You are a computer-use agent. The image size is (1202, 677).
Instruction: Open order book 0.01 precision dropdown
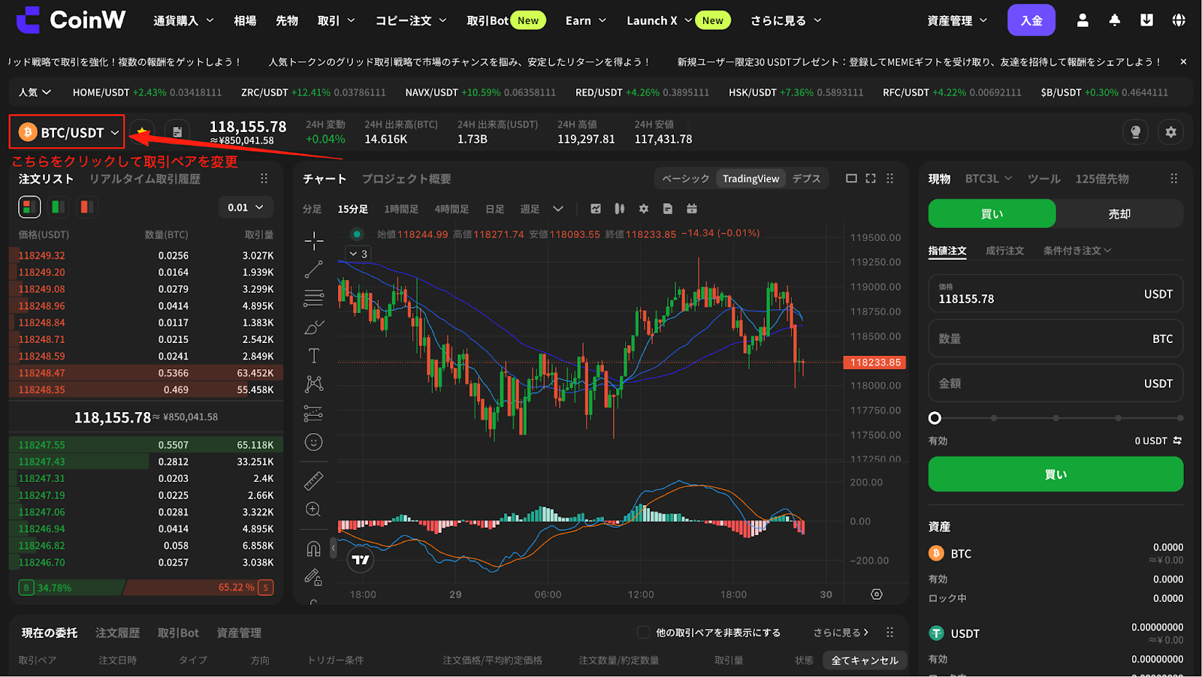(246, 207)
